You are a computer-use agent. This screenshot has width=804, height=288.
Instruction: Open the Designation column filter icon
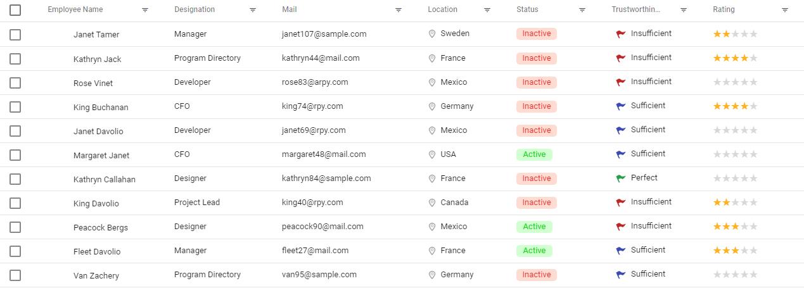pos(253,10)
